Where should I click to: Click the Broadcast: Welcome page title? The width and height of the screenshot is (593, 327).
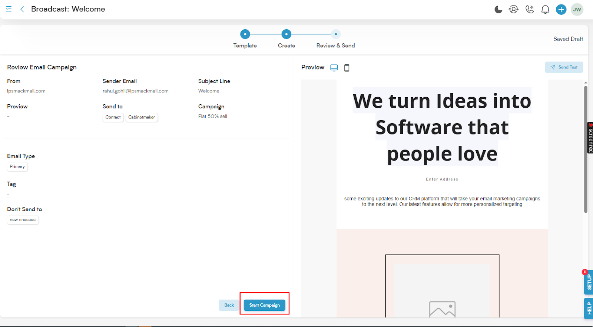tap(68, 9)
